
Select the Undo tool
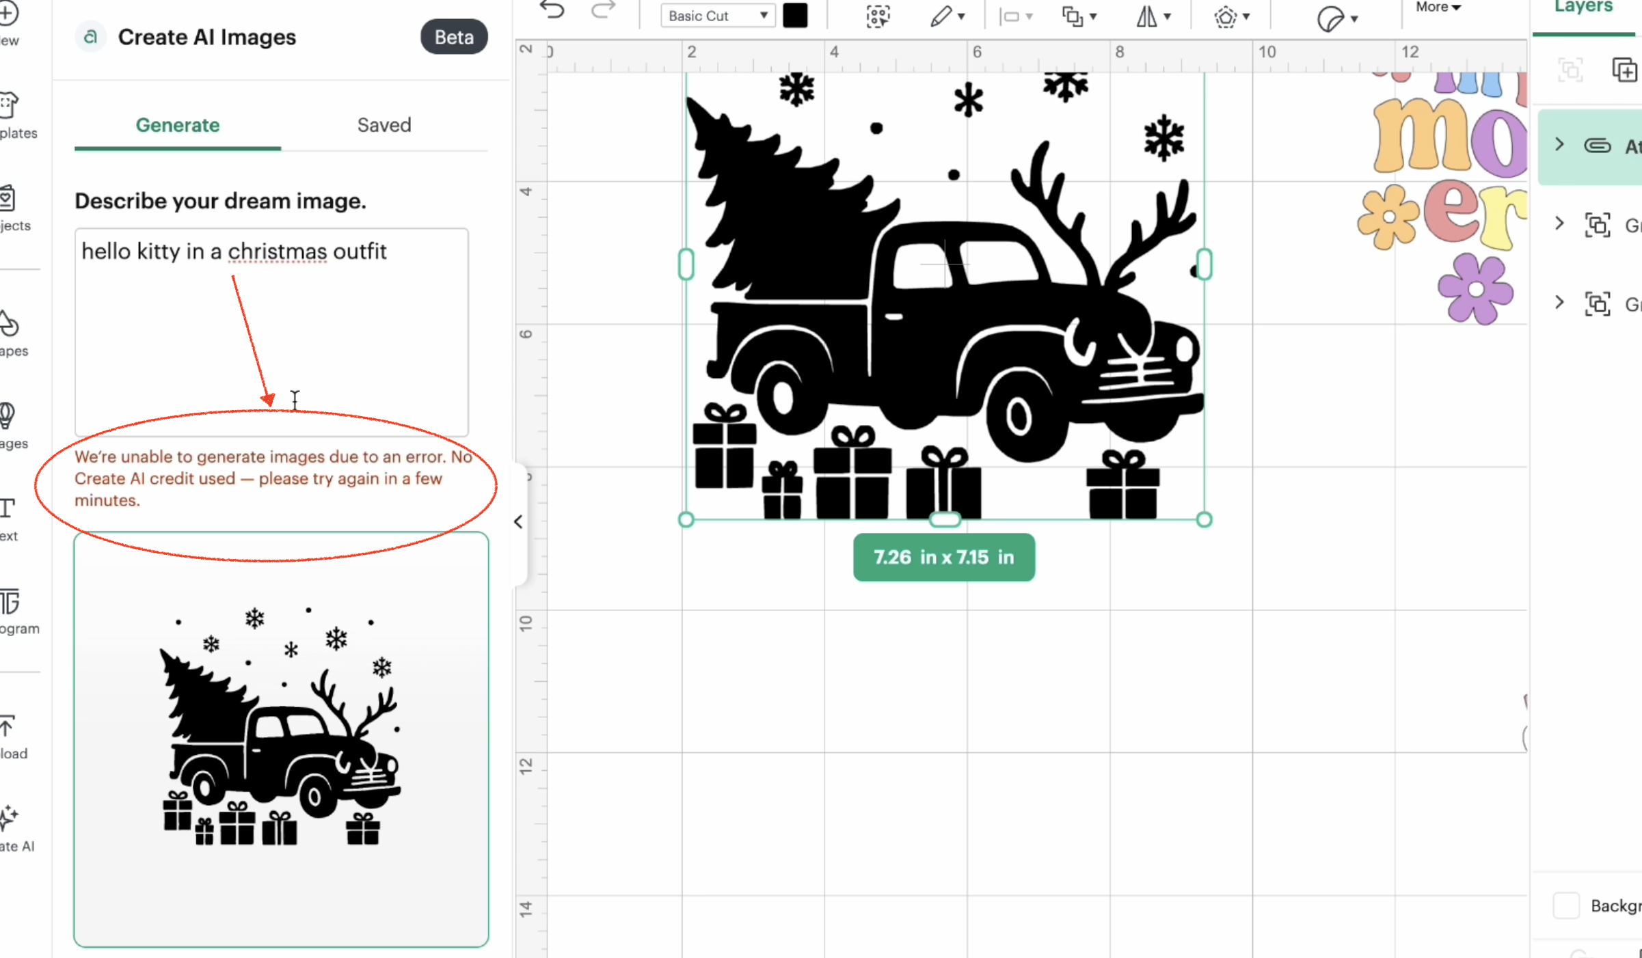coord(552,10)
